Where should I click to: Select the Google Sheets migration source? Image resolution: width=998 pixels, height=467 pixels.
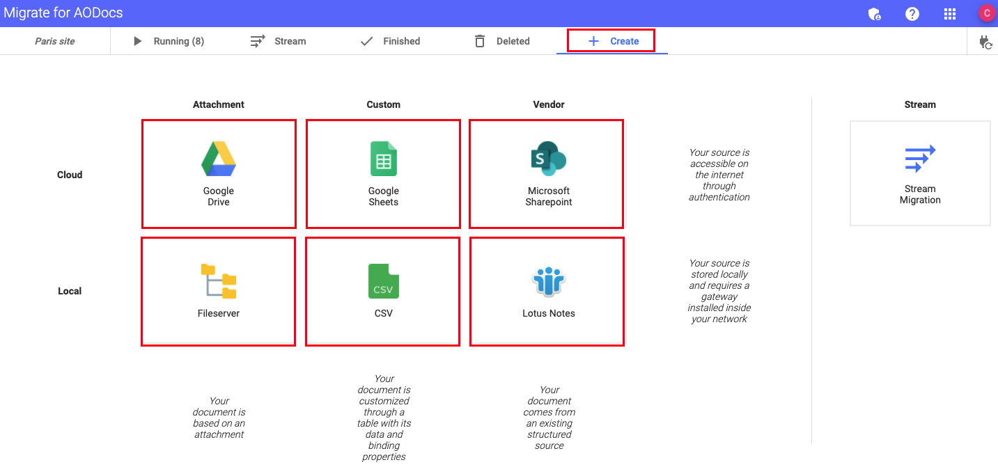pos(382,173)
